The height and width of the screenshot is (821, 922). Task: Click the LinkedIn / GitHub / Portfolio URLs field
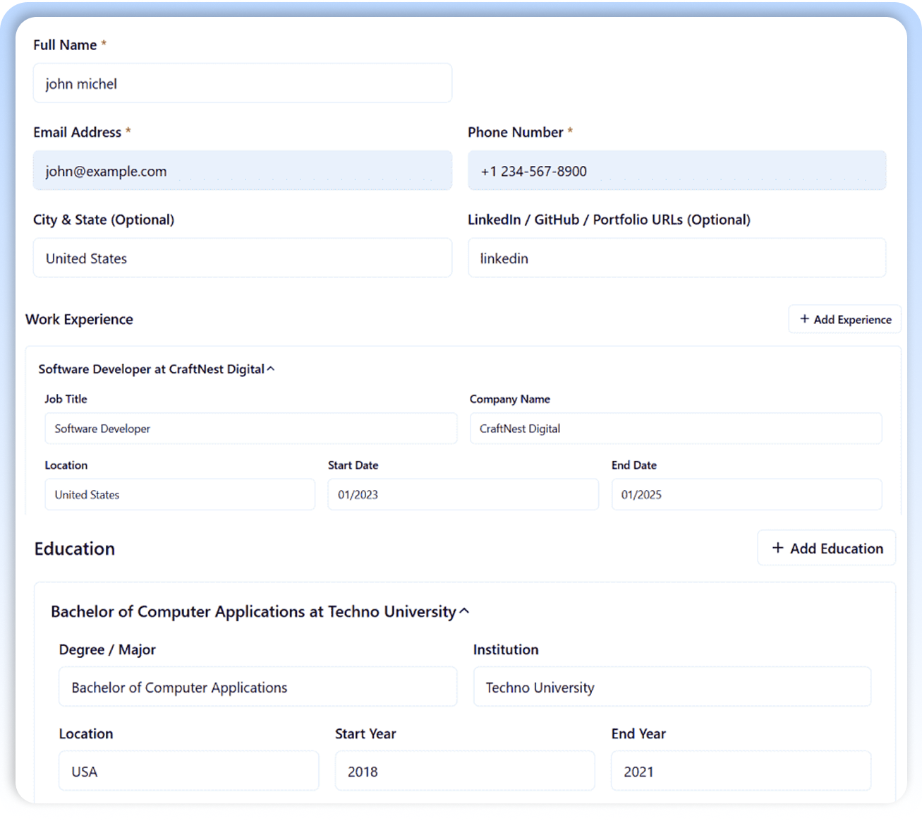tap(677, 258)
